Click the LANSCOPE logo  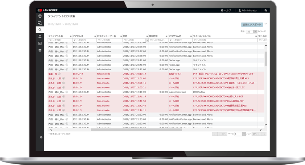(x=48, y=10)
